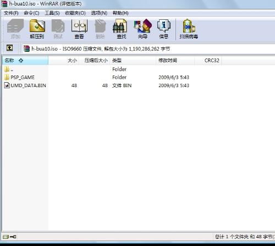Sort by the 名称 column header

[x=25, y=61]
